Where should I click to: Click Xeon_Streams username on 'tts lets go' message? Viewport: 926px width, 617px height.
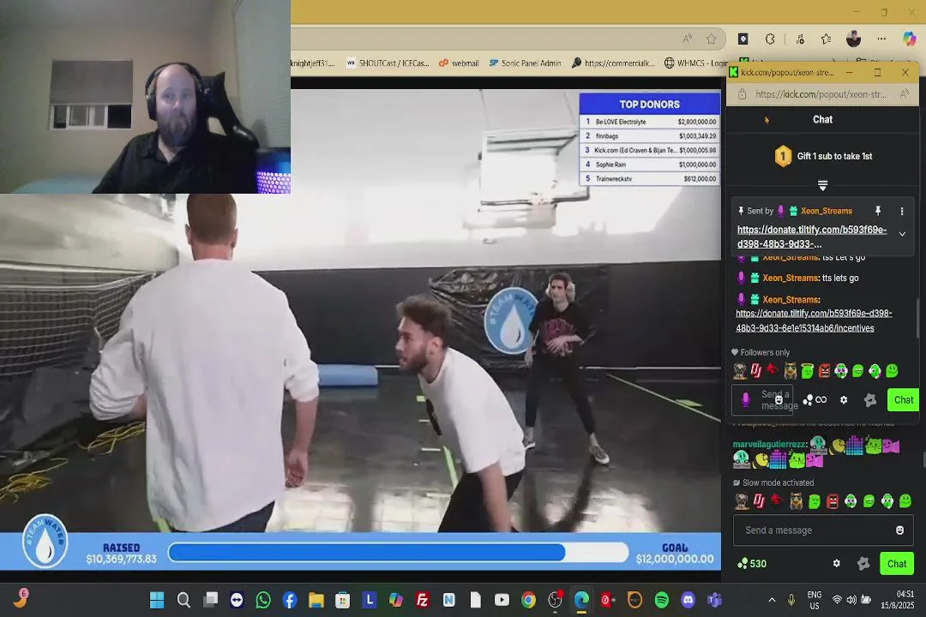pos(791,279)
